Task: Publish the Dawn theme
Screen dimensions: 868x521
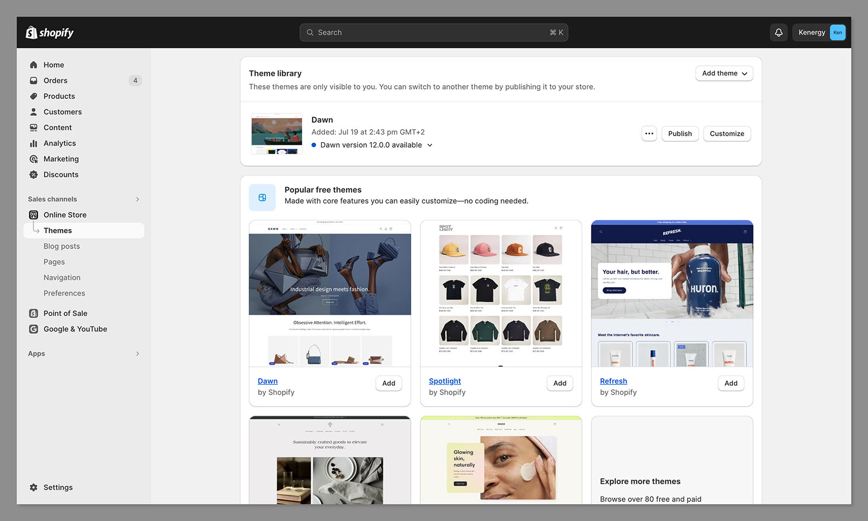Action: click(x=680, y=134)
